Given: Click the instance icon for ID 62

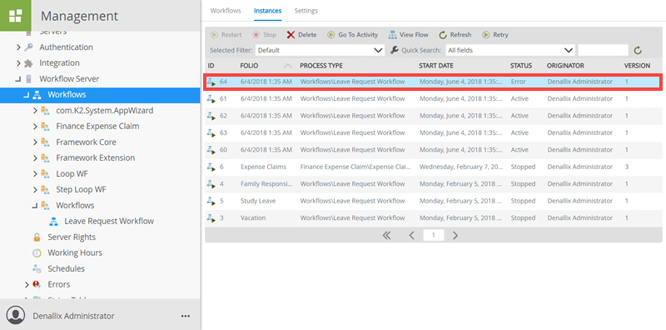Looking at the screenshot, I should (x=211, y=116).
